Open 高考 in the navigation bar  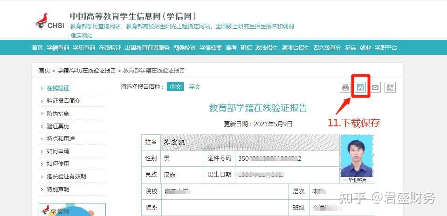pos(231,48)
